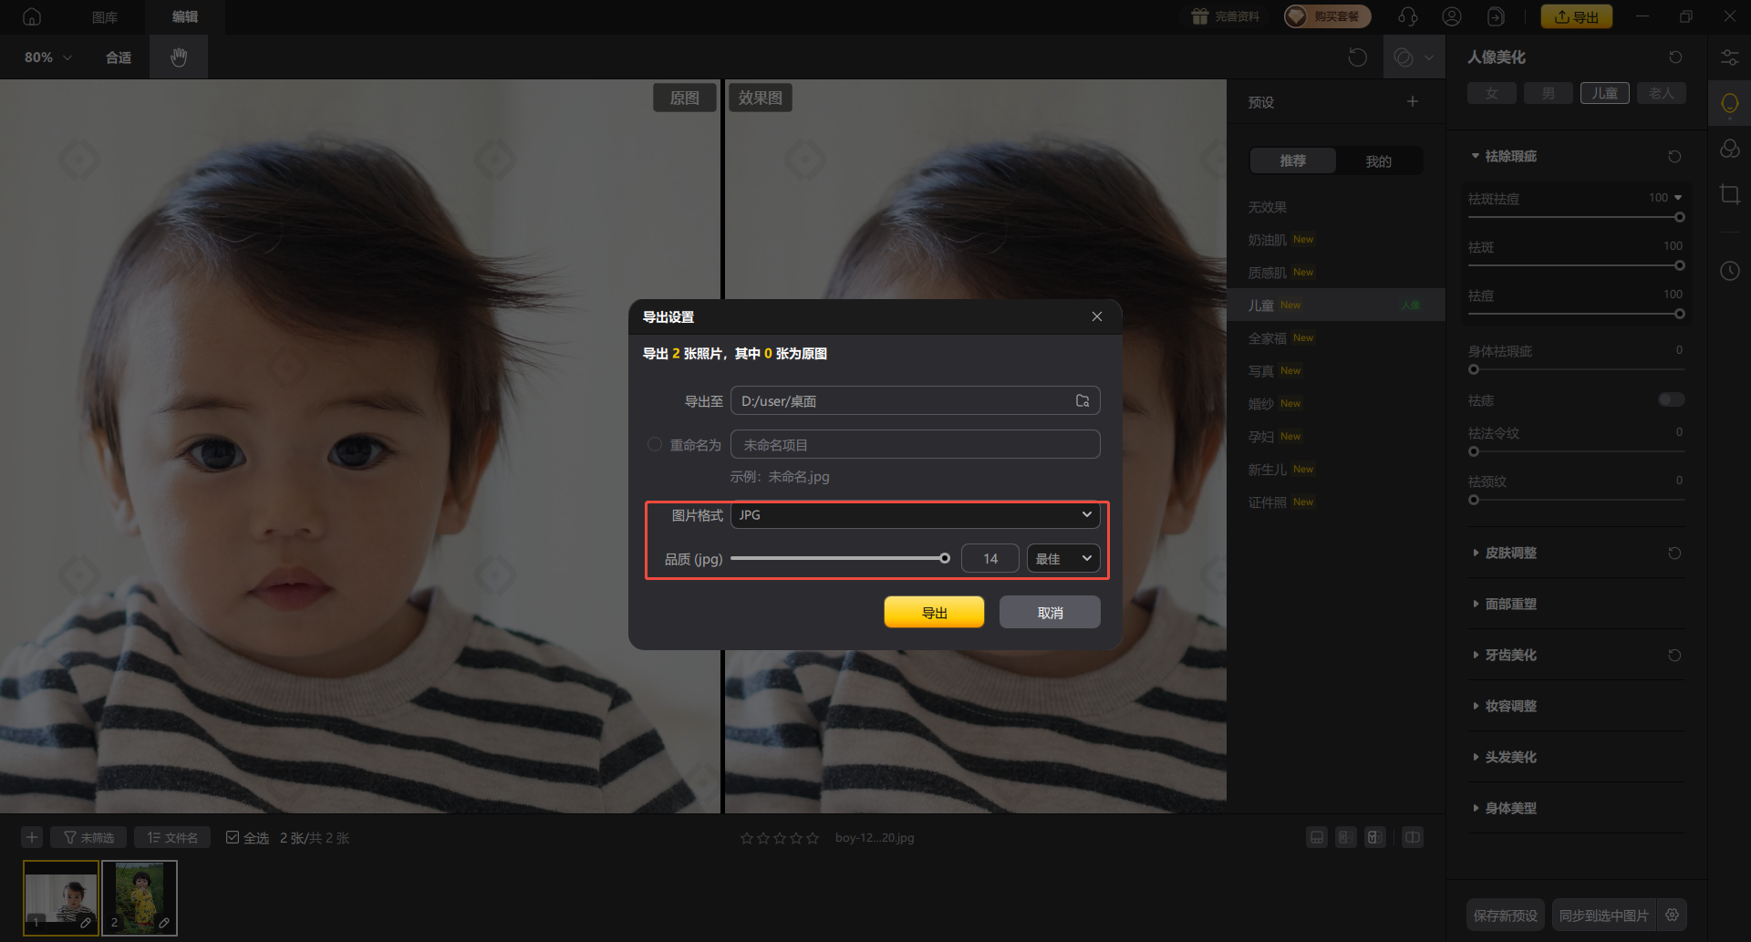Reset the 祛除瑕疵 section settings
This screenshot has width=1751, height=942.
[x=1674, y=157]
